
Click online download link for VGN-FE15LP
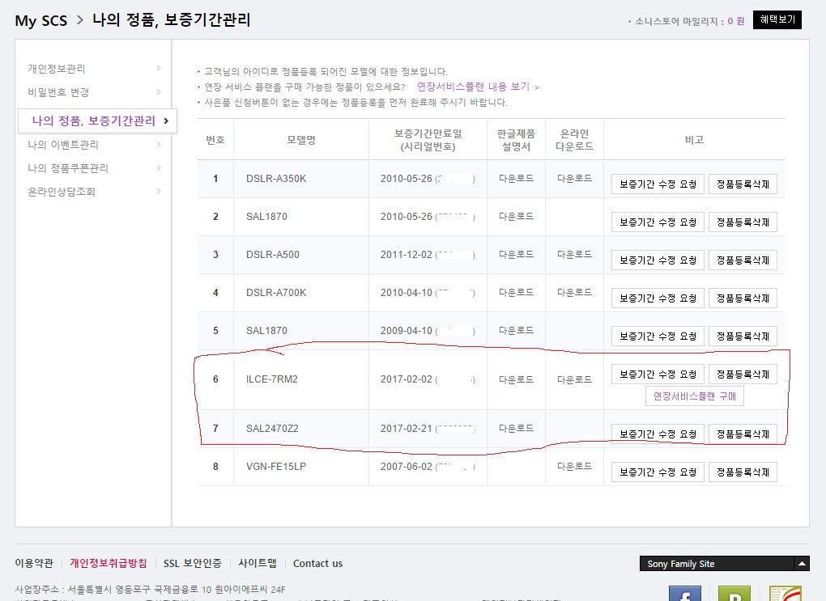574,467
